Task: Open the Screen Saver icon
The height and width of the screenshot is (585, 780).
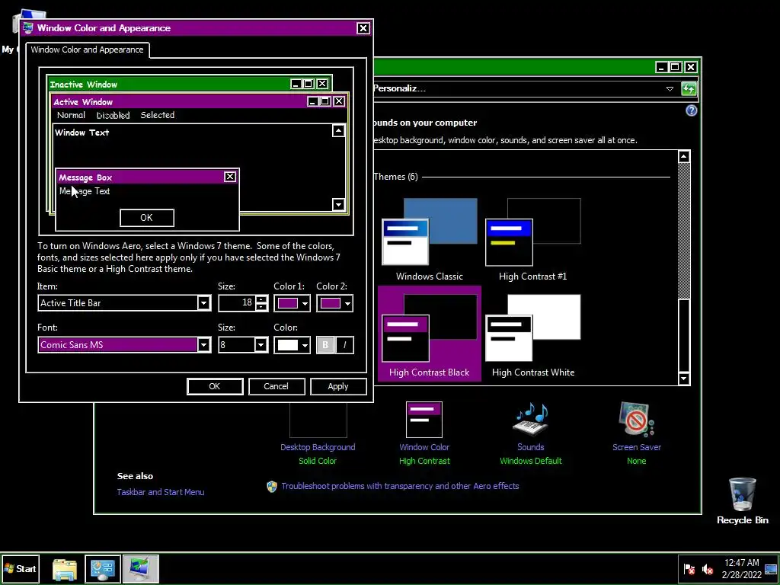Action: point(636,420)
